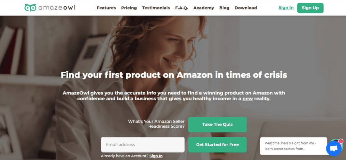Visit the Academy section
The height and width of the screenshot is (160, 346).
pyautogui.click(x=203, y=8)
